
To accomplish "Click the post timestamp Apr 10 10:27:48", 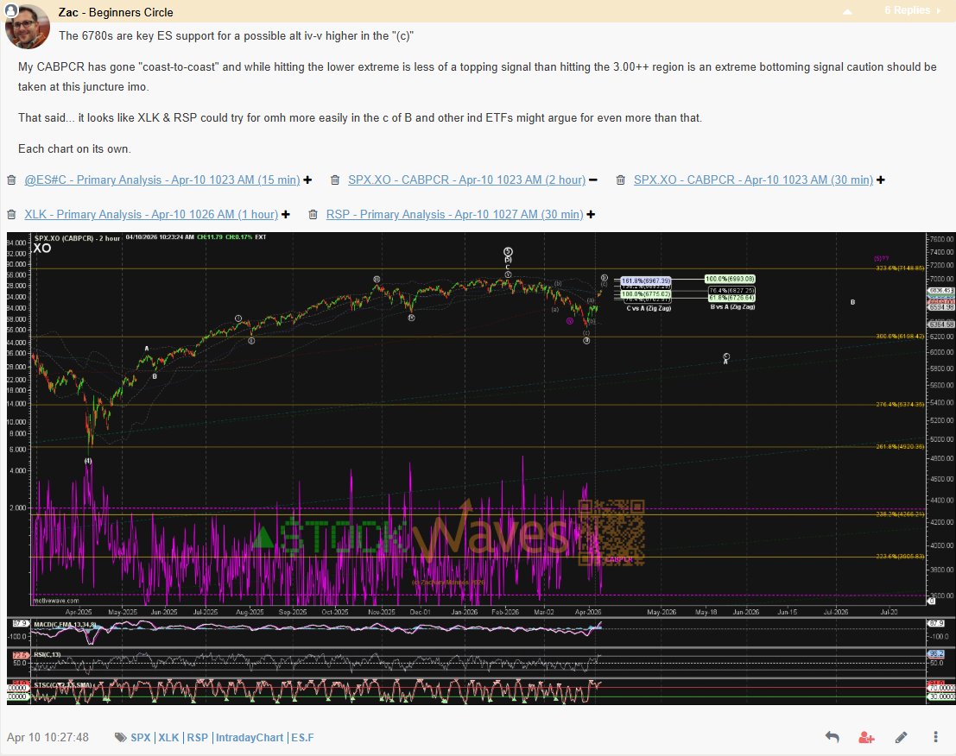I will 47,737.
